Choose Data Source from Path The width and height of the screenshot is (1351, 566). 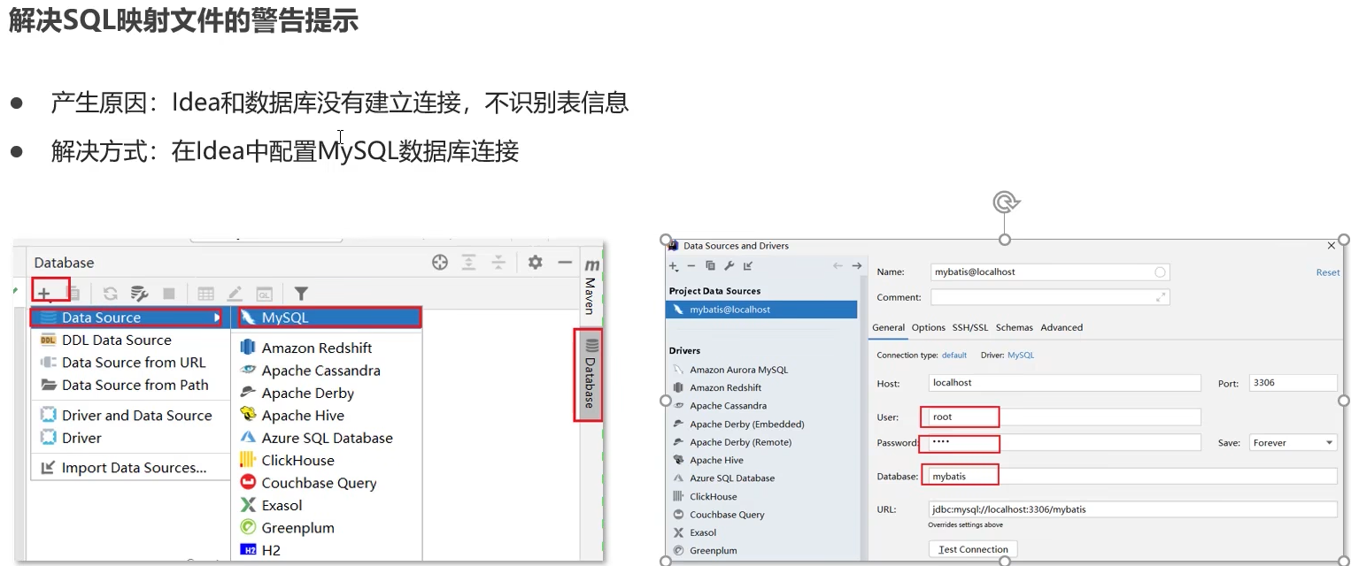click(x=130, y=385)
